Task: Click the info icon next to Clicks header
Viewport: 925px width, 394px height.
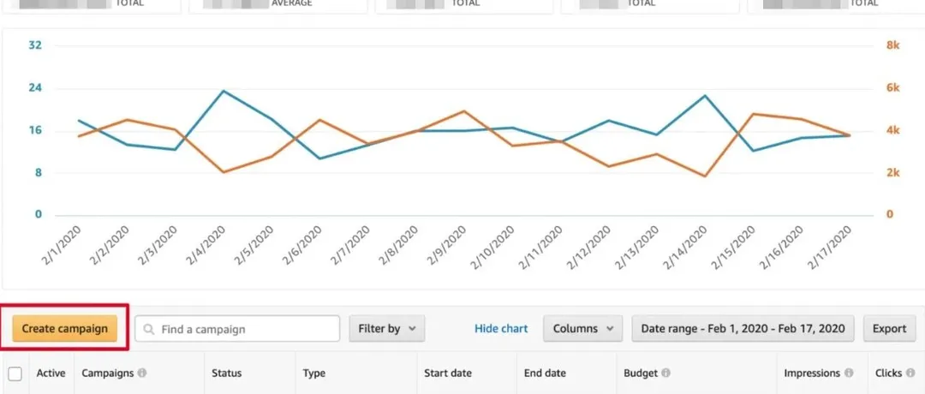Action: 910,373
